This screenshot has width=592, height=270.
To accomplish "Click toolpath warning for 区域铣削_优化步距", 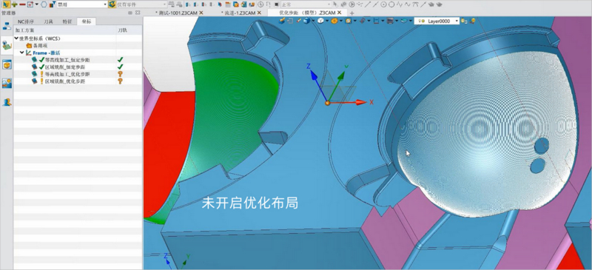I will (x=121, y=81).
